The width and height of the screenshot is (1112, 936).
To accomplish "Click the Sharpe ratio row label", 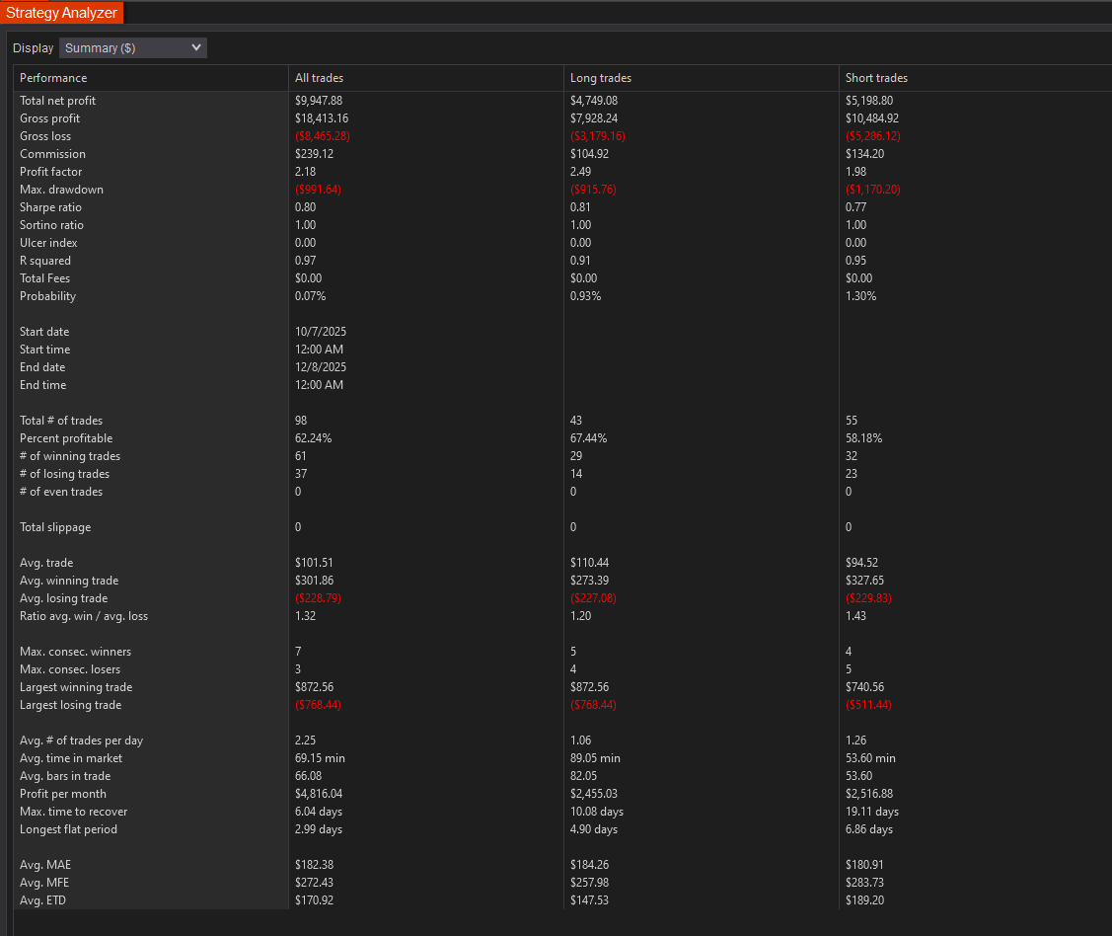I will click(x=50, y=207).
